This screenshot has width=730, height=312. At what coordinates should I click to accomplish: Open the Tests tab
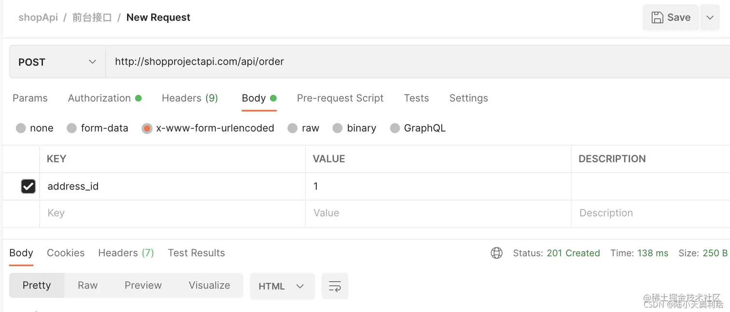click(416, 98)
